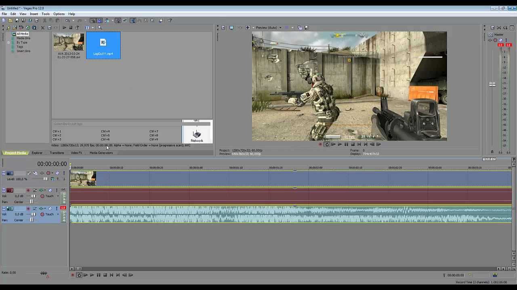Start media preview in Project Media toolbar

point(64,28)
